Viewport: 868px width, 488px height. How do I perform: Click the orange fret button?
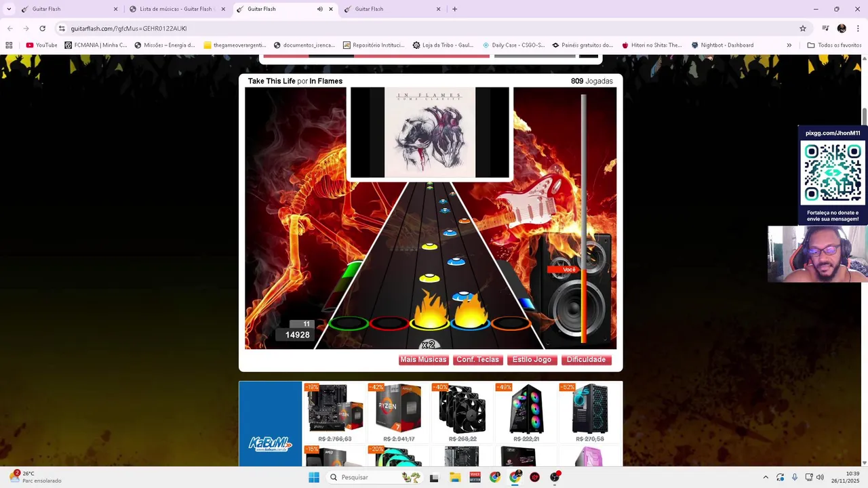[x=511, y=324]
